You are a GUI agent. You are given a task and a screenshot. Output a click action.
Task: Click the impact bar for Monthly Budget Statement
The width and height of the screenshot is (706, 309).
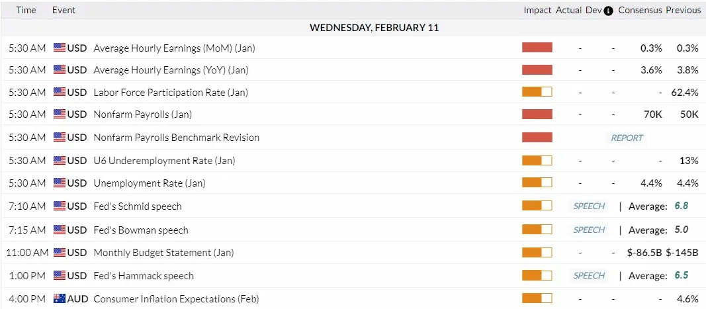[537, 252]
